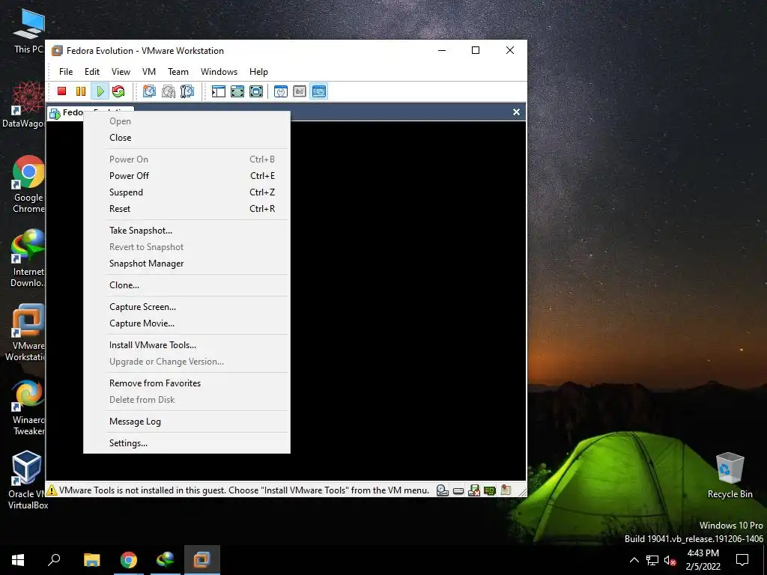Click the grayed Revert to Snapshot toolbar icon
The height and width of the screenshot is (575, 767).
pyautogui.click(x=169, y=91)
